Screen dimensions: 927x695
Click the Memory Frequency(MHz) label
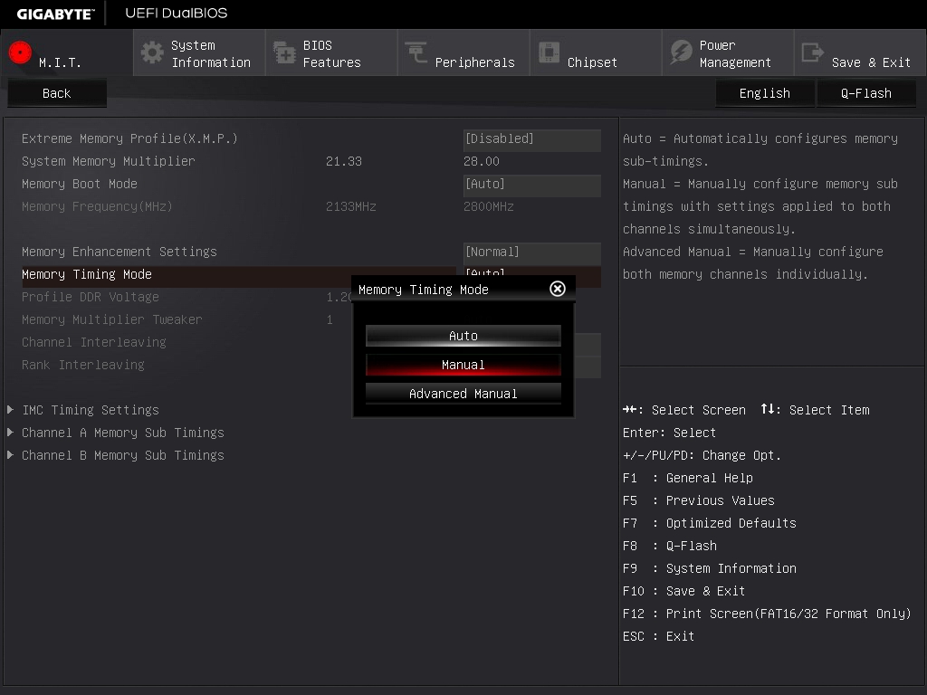[97, 207]
